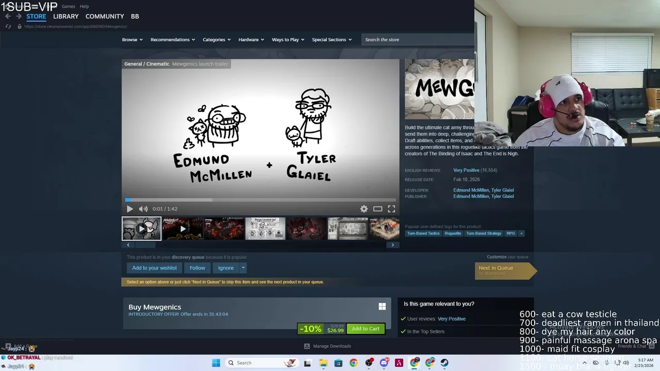
Task: Add a tag with plus button
Action: point(521,233)
